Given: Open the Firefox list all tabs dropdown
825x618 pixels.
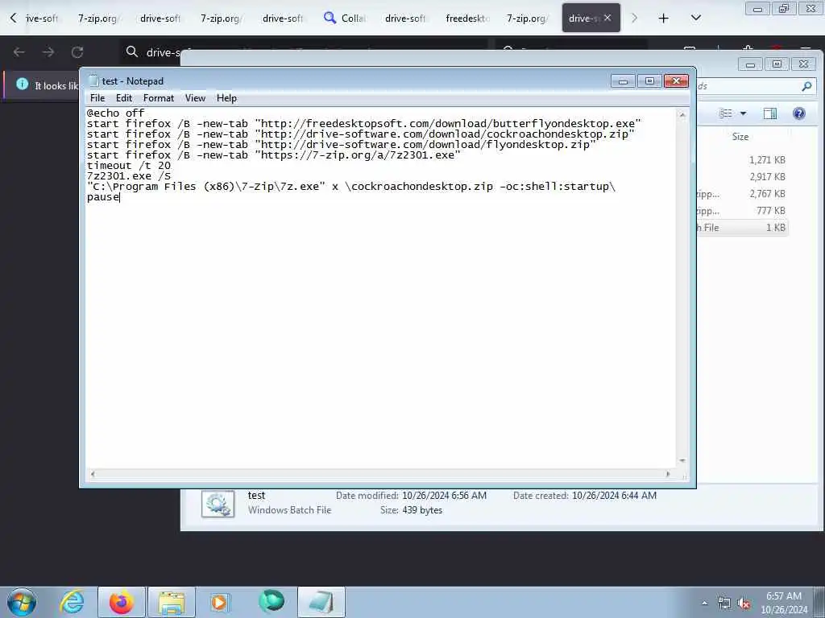Looking at the screenshot, I should pos(695,18).
